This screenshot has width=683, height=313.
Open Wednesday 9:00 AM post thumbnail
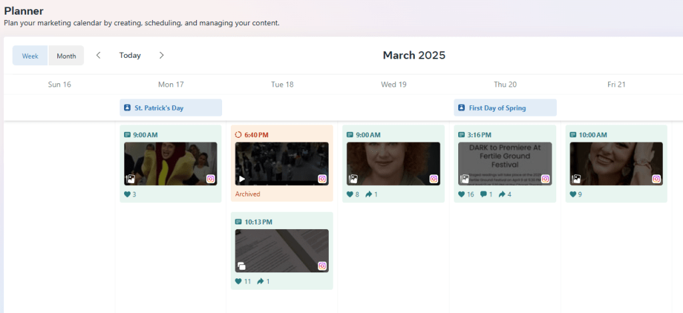pyautogui.click(x=394, y=163)
